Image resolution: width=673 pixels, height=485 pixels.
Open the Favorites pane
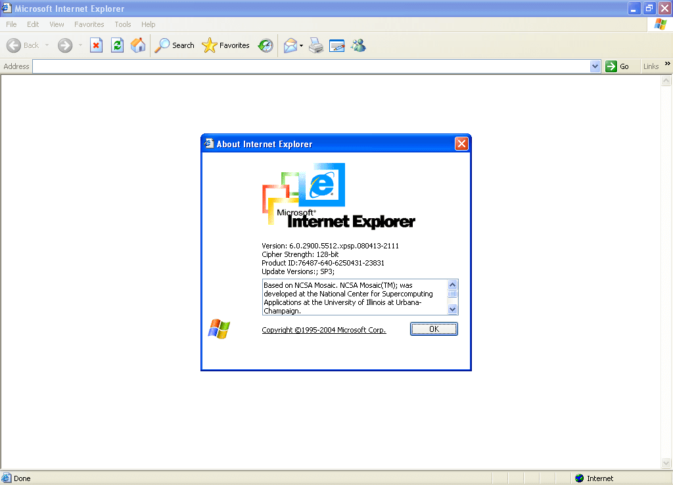(x=226, y=45)
